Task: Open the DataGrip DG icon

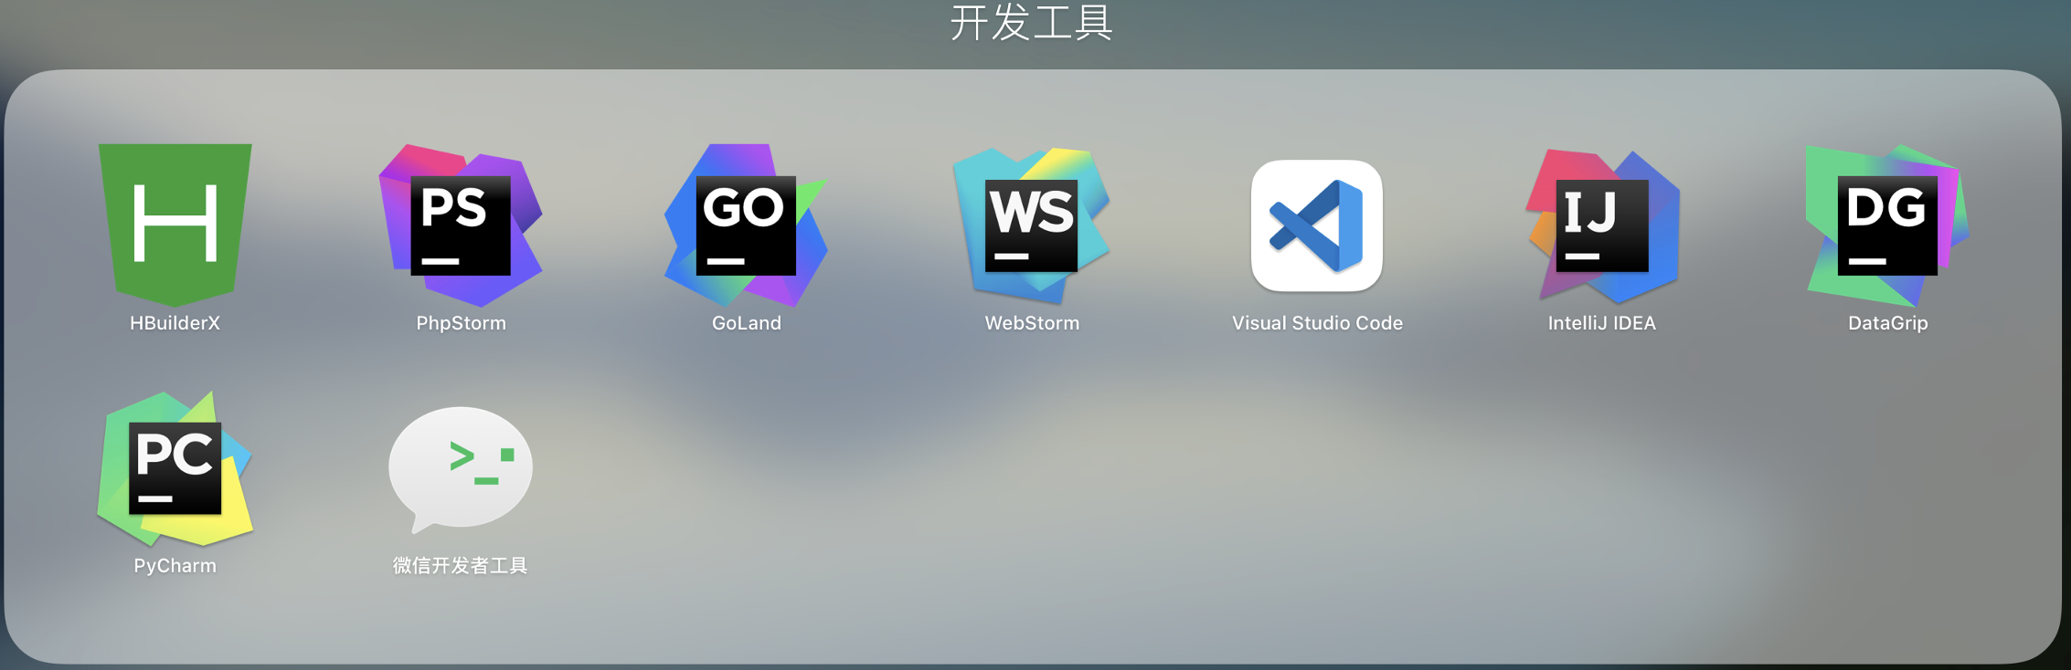Action: [x=1887, y=225]
